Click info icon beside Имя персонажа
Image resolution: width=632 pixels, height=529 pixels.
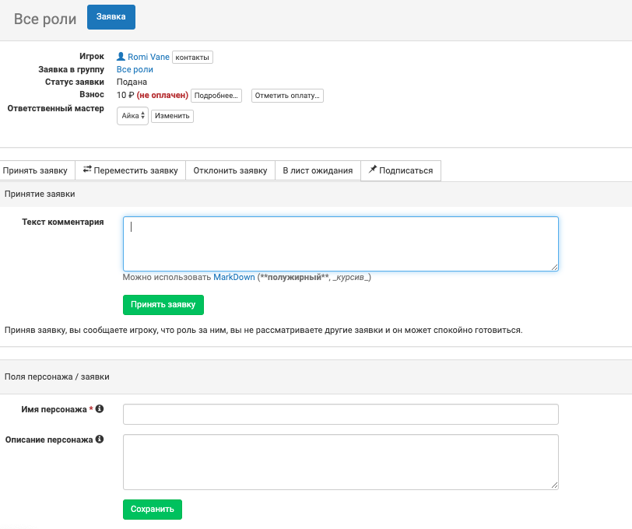[100, 408]
